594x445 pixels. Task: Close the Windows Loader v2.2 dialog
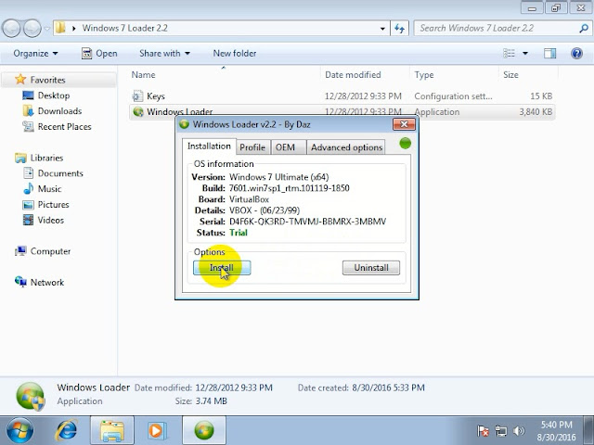pyautogui.click(x=404, y=124)
